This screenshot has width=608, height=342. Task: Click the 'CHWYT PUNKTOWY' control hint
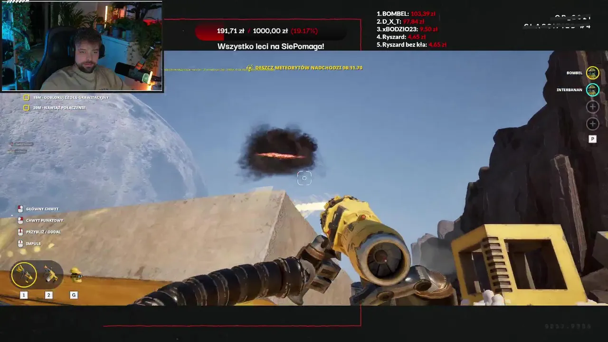coord(45,220)
